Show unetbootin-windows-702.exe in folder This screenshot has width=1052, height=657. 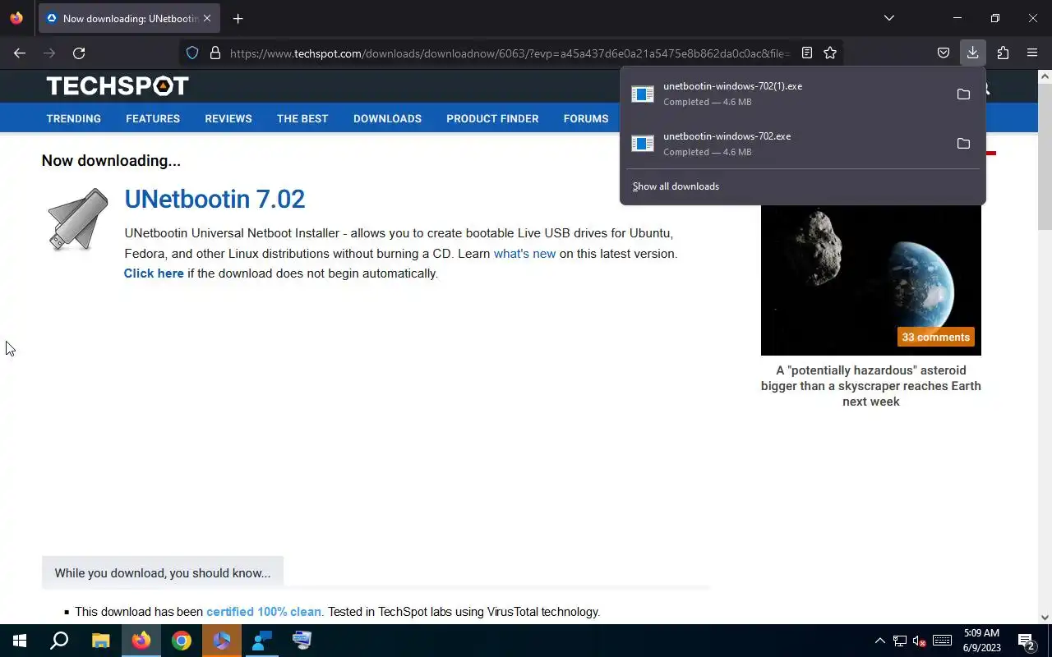(x=963, y=144)
